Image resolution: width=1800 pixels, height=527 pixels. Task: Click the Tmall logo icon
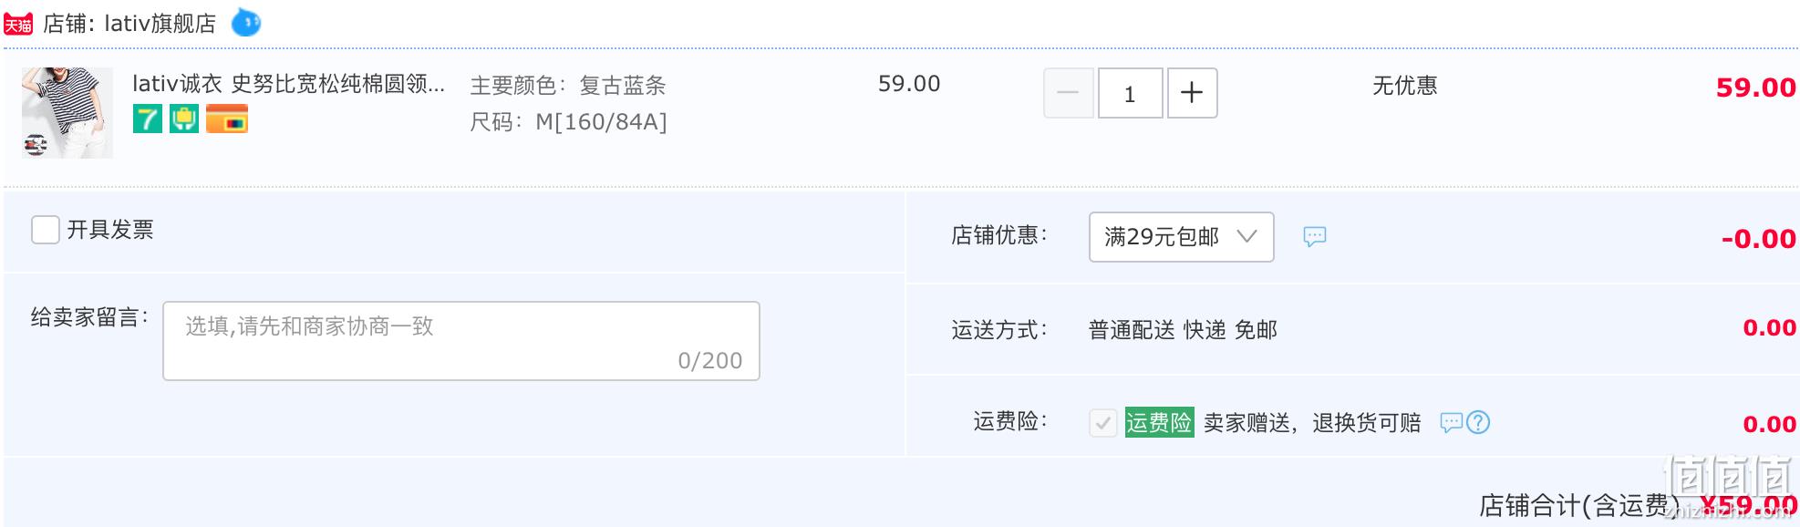(x=18, y=24)
